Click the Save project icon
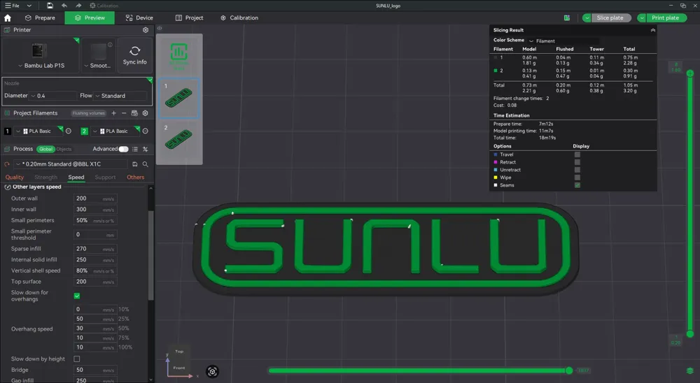Viewport: 700px width, 383px height. 50,6
